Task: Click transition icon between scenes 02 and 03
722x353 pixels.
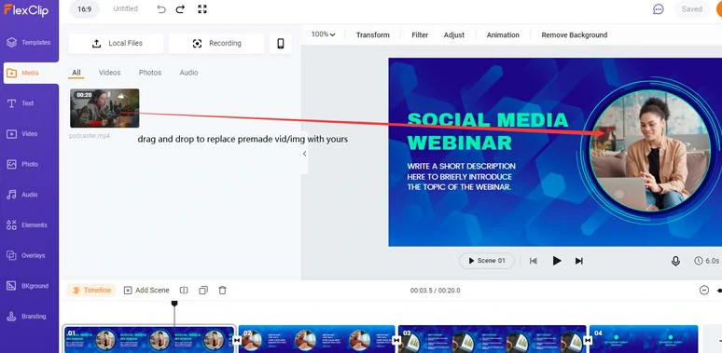Action: click(x=396, y=340)
